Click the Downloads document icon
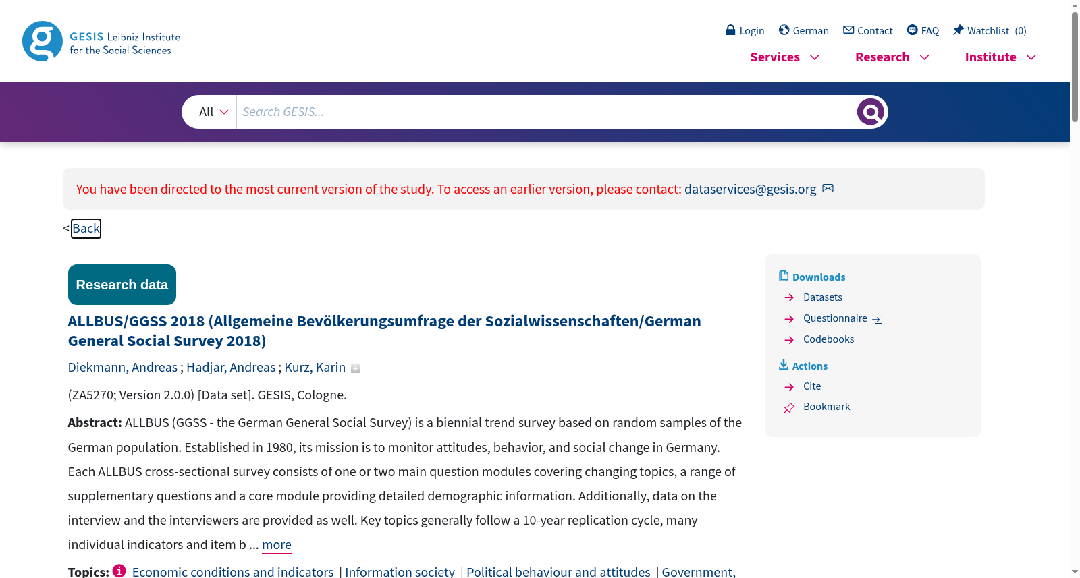This screenshot has height=578, width=1080. point(784,276)
